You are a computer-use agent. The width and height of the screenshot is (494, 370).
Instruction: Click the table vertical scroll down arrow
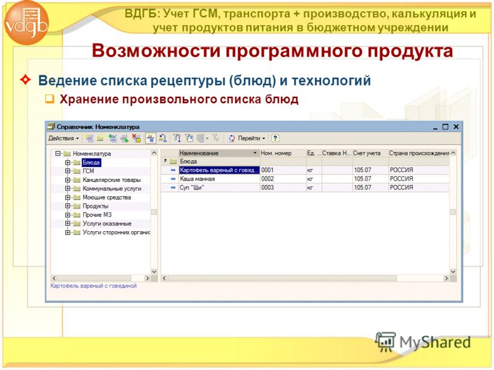click(453, 271)
